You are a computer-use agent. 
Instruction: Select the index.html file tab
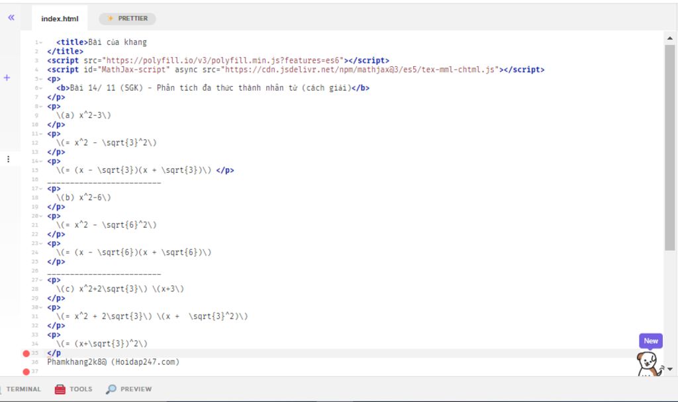[x=60, y=19]
